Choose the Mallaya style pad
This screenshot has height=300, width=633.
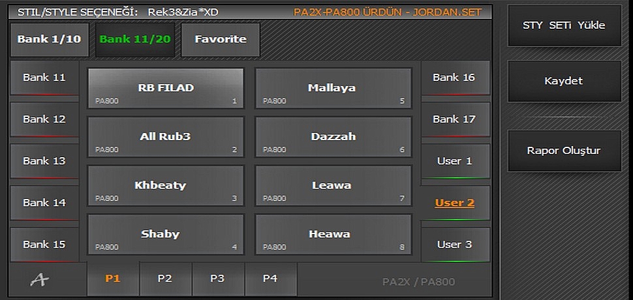[x=333, y=88]
